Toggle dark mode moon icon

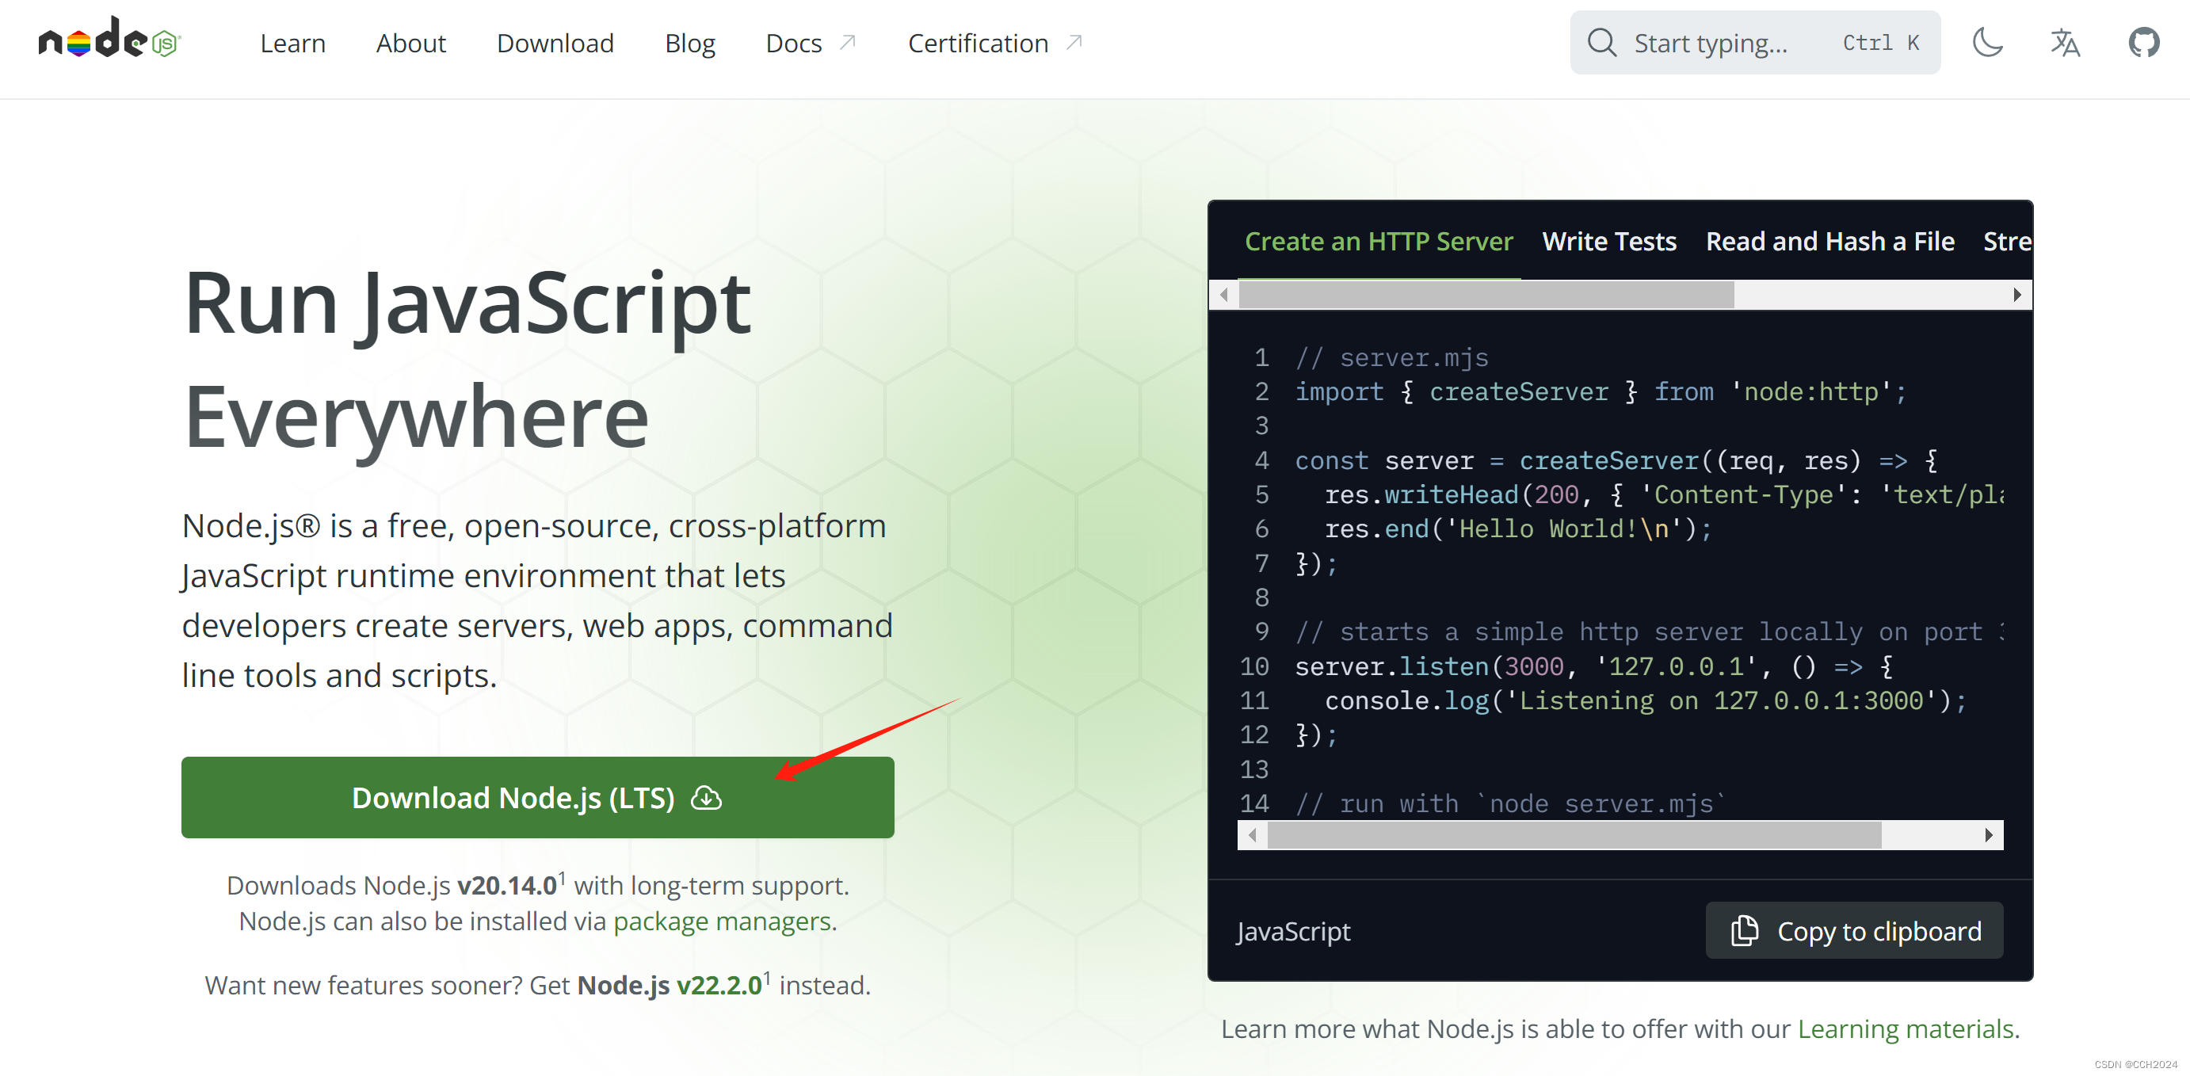1987,43
